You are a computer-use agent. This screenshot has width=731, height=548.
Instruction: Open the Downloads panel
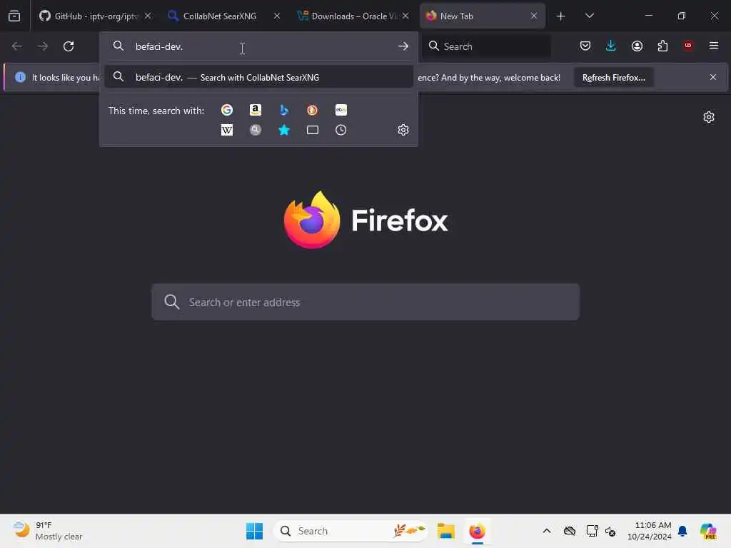(611, 46)
